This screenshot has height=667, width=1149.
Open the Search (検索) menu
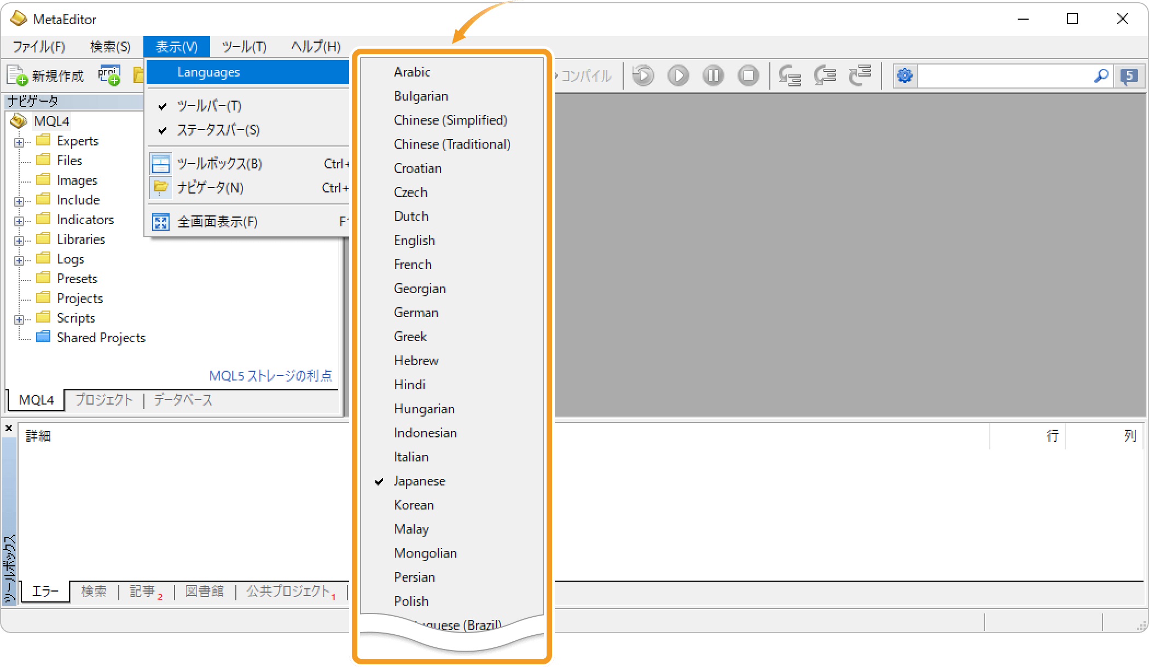(111, 47)
